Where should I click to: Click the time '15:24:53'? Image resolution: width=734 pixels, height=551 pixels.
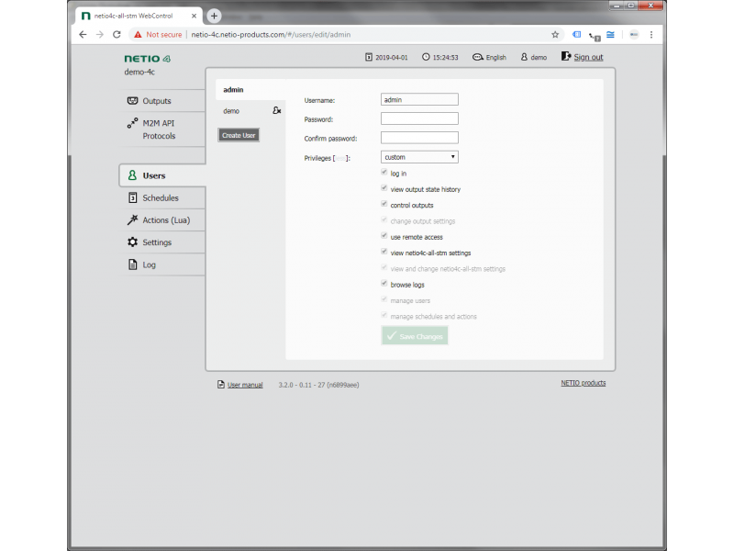445,57
